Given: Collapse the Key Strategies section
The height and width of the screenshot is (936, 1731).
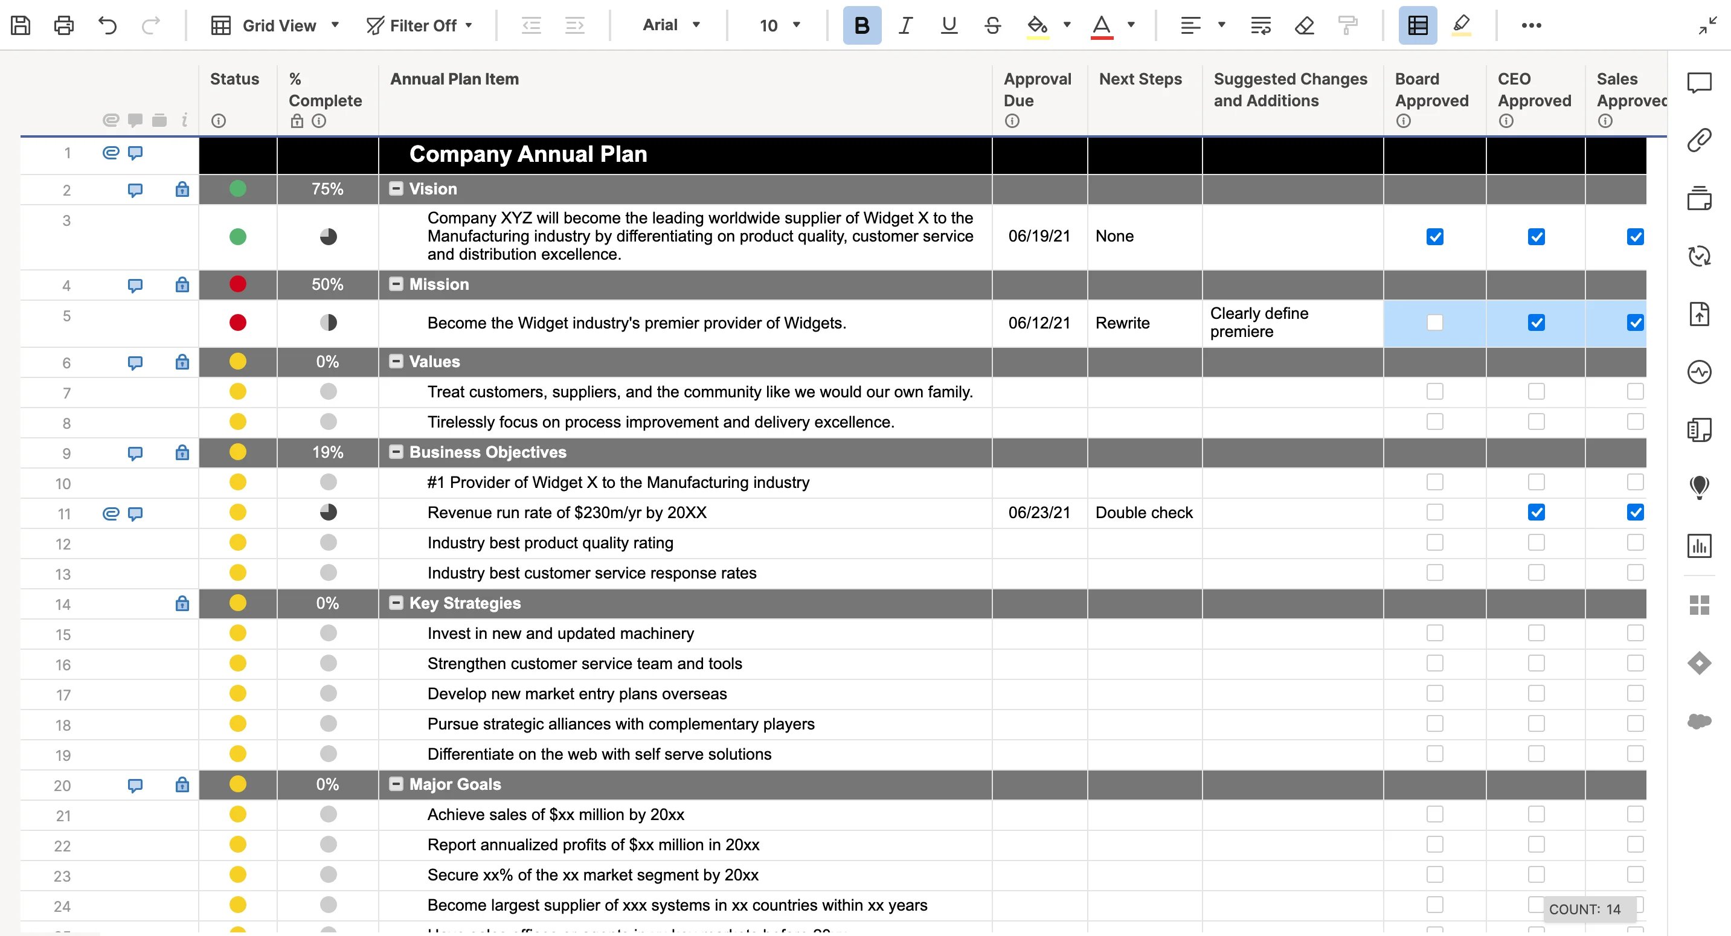Looking at the screenshot, I should point(396,602).
